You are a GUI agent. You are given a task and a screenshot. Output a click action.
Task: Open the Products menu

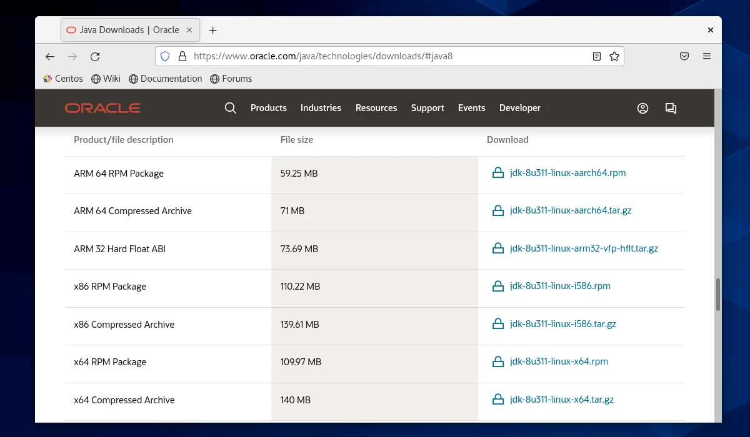[x=268, y=108]
